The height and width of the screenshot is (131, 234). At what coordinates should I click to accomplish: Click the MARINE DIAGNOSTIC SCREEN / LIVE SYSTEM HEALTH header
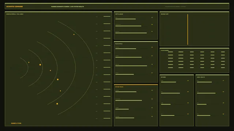pos(67,7)
